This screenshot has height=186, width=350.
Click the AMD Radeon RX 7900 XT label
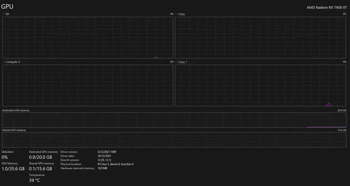pyautogui.click(x=326, y=8)
